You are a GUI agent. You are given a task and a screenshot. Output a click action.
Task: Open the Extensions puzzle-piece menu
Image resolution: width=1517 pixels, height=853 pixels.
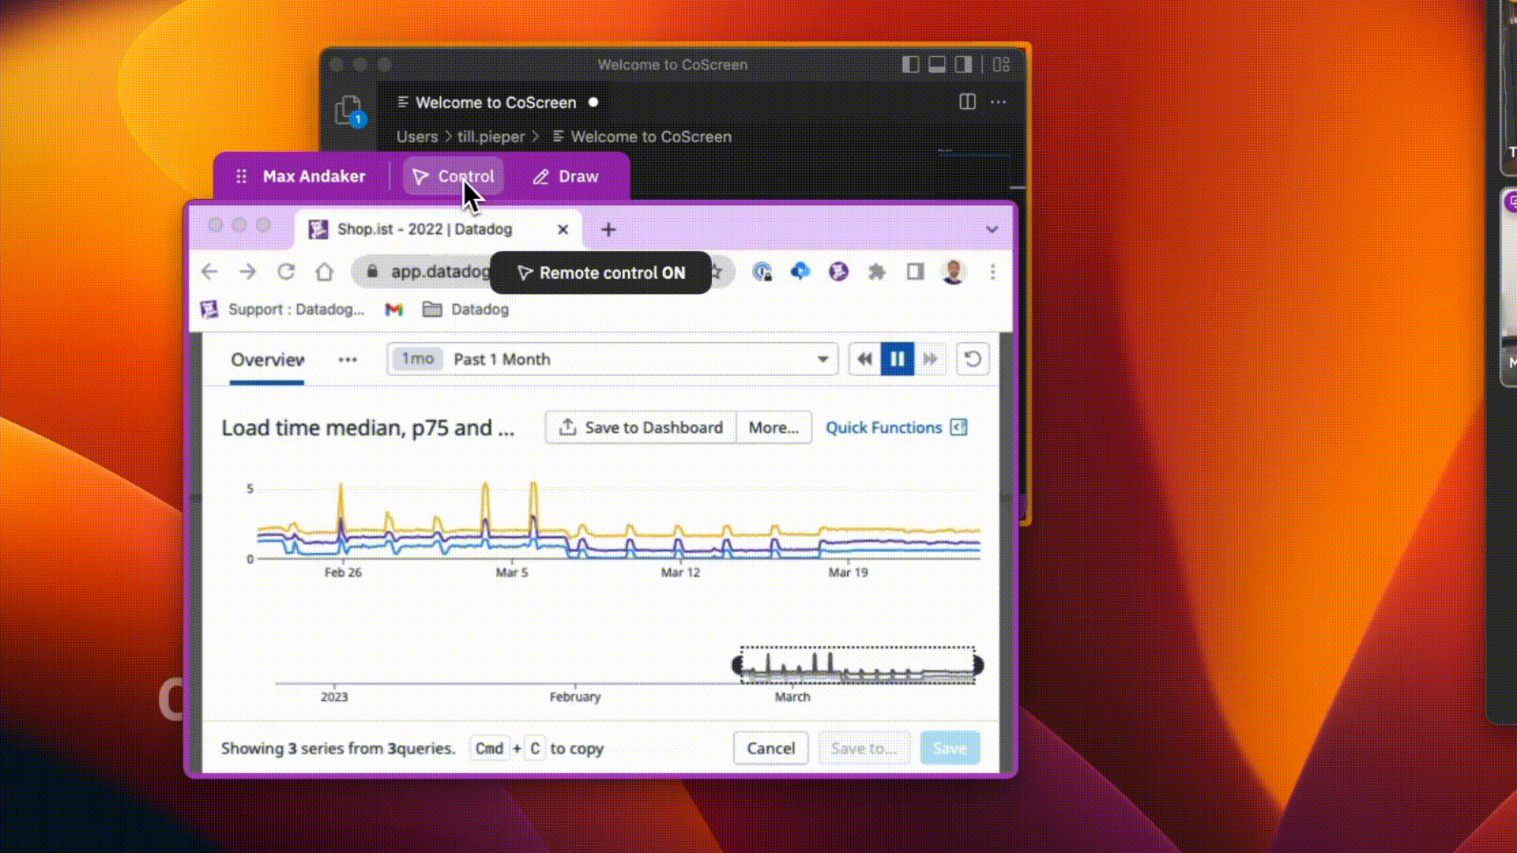[x=876, y=272]
